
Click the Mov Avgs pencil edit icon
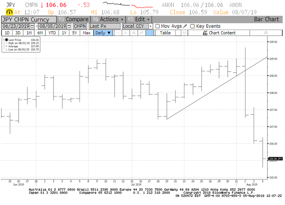click(x=185, y=26)
